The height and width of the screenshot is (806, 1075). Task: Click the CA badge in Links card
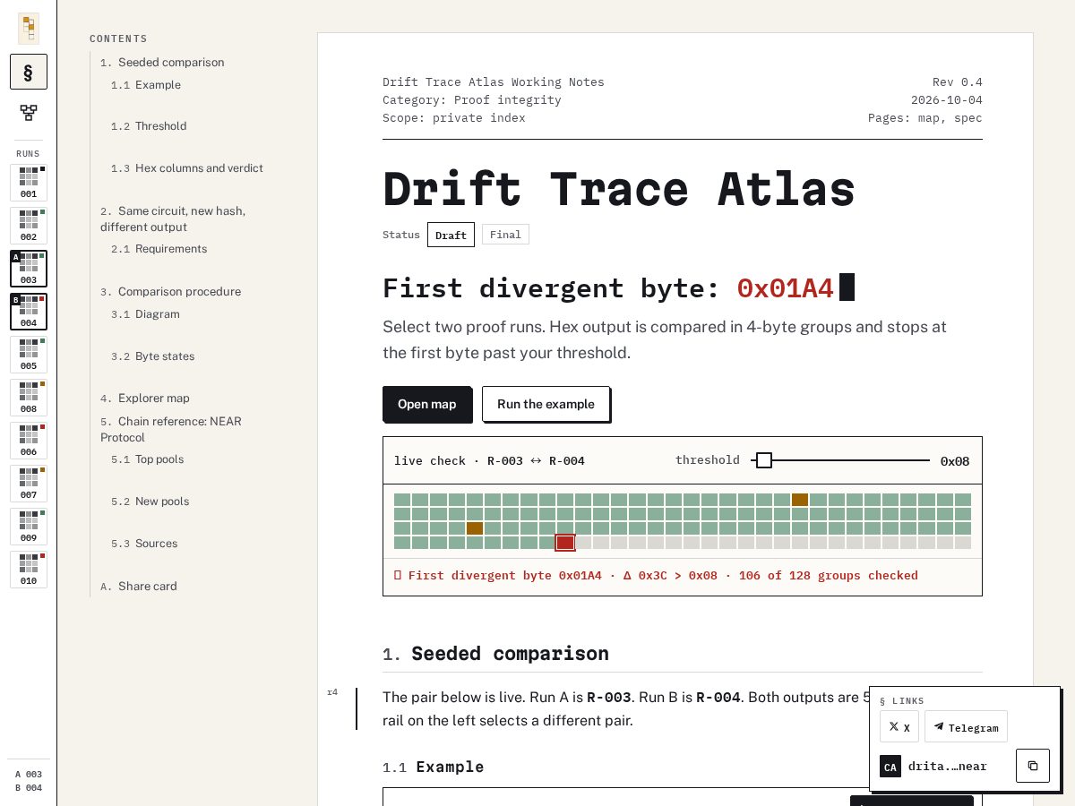[x=890, y=767]
